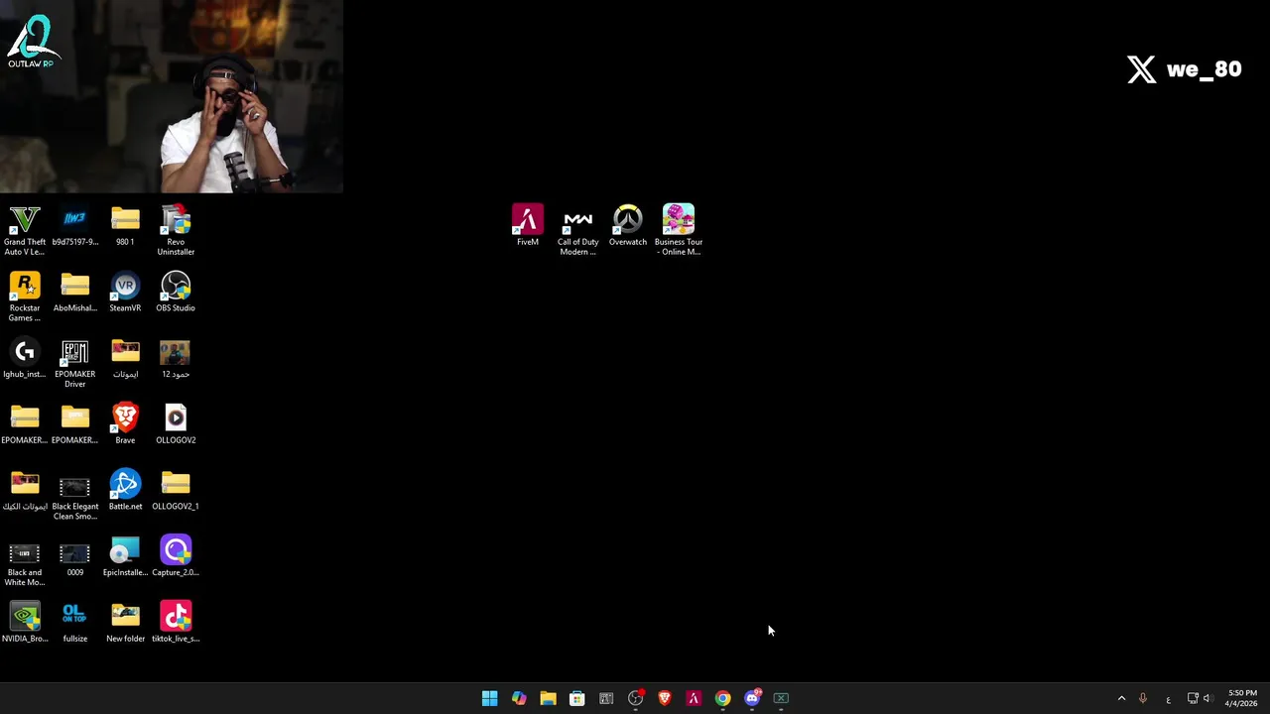1270x714 pixels.
Task: Select the Brave desktop shortcut
Action: tap(125, 423)
